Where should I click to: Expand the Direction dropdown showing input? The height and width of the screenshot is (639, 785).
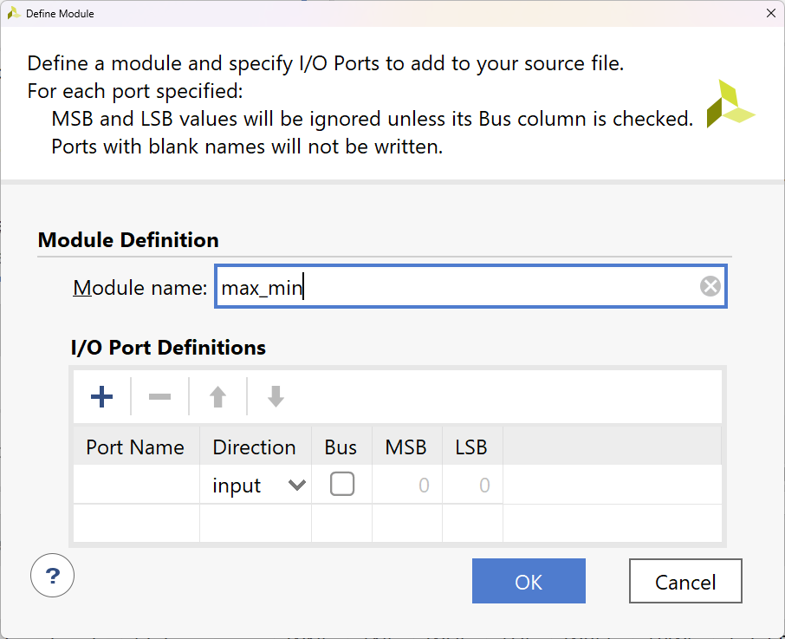coord(296,486)
